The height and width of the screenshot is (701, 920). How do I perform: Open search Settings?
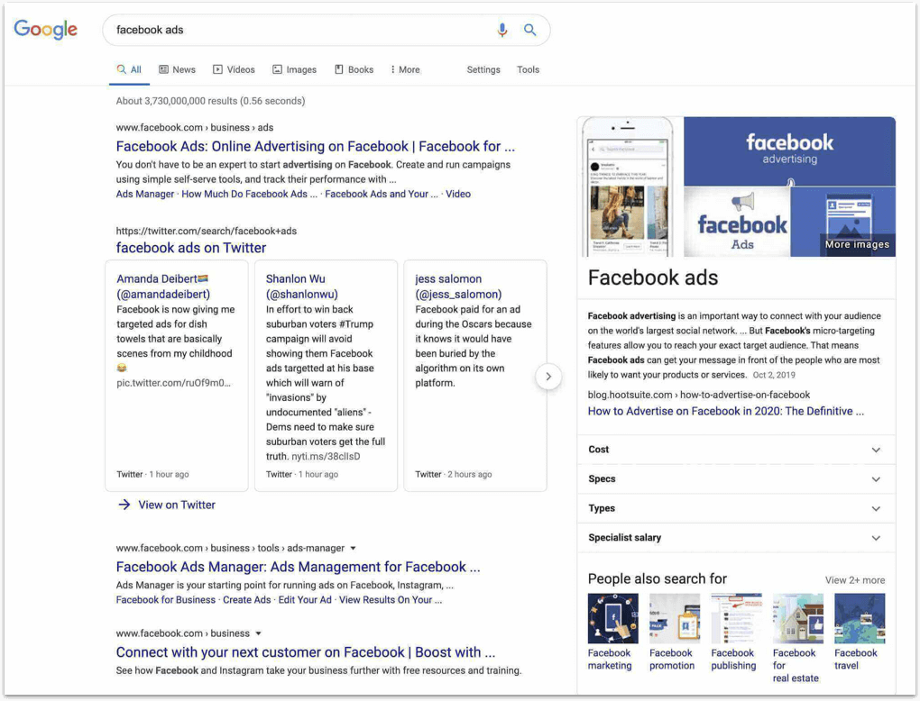pos(483,69)
